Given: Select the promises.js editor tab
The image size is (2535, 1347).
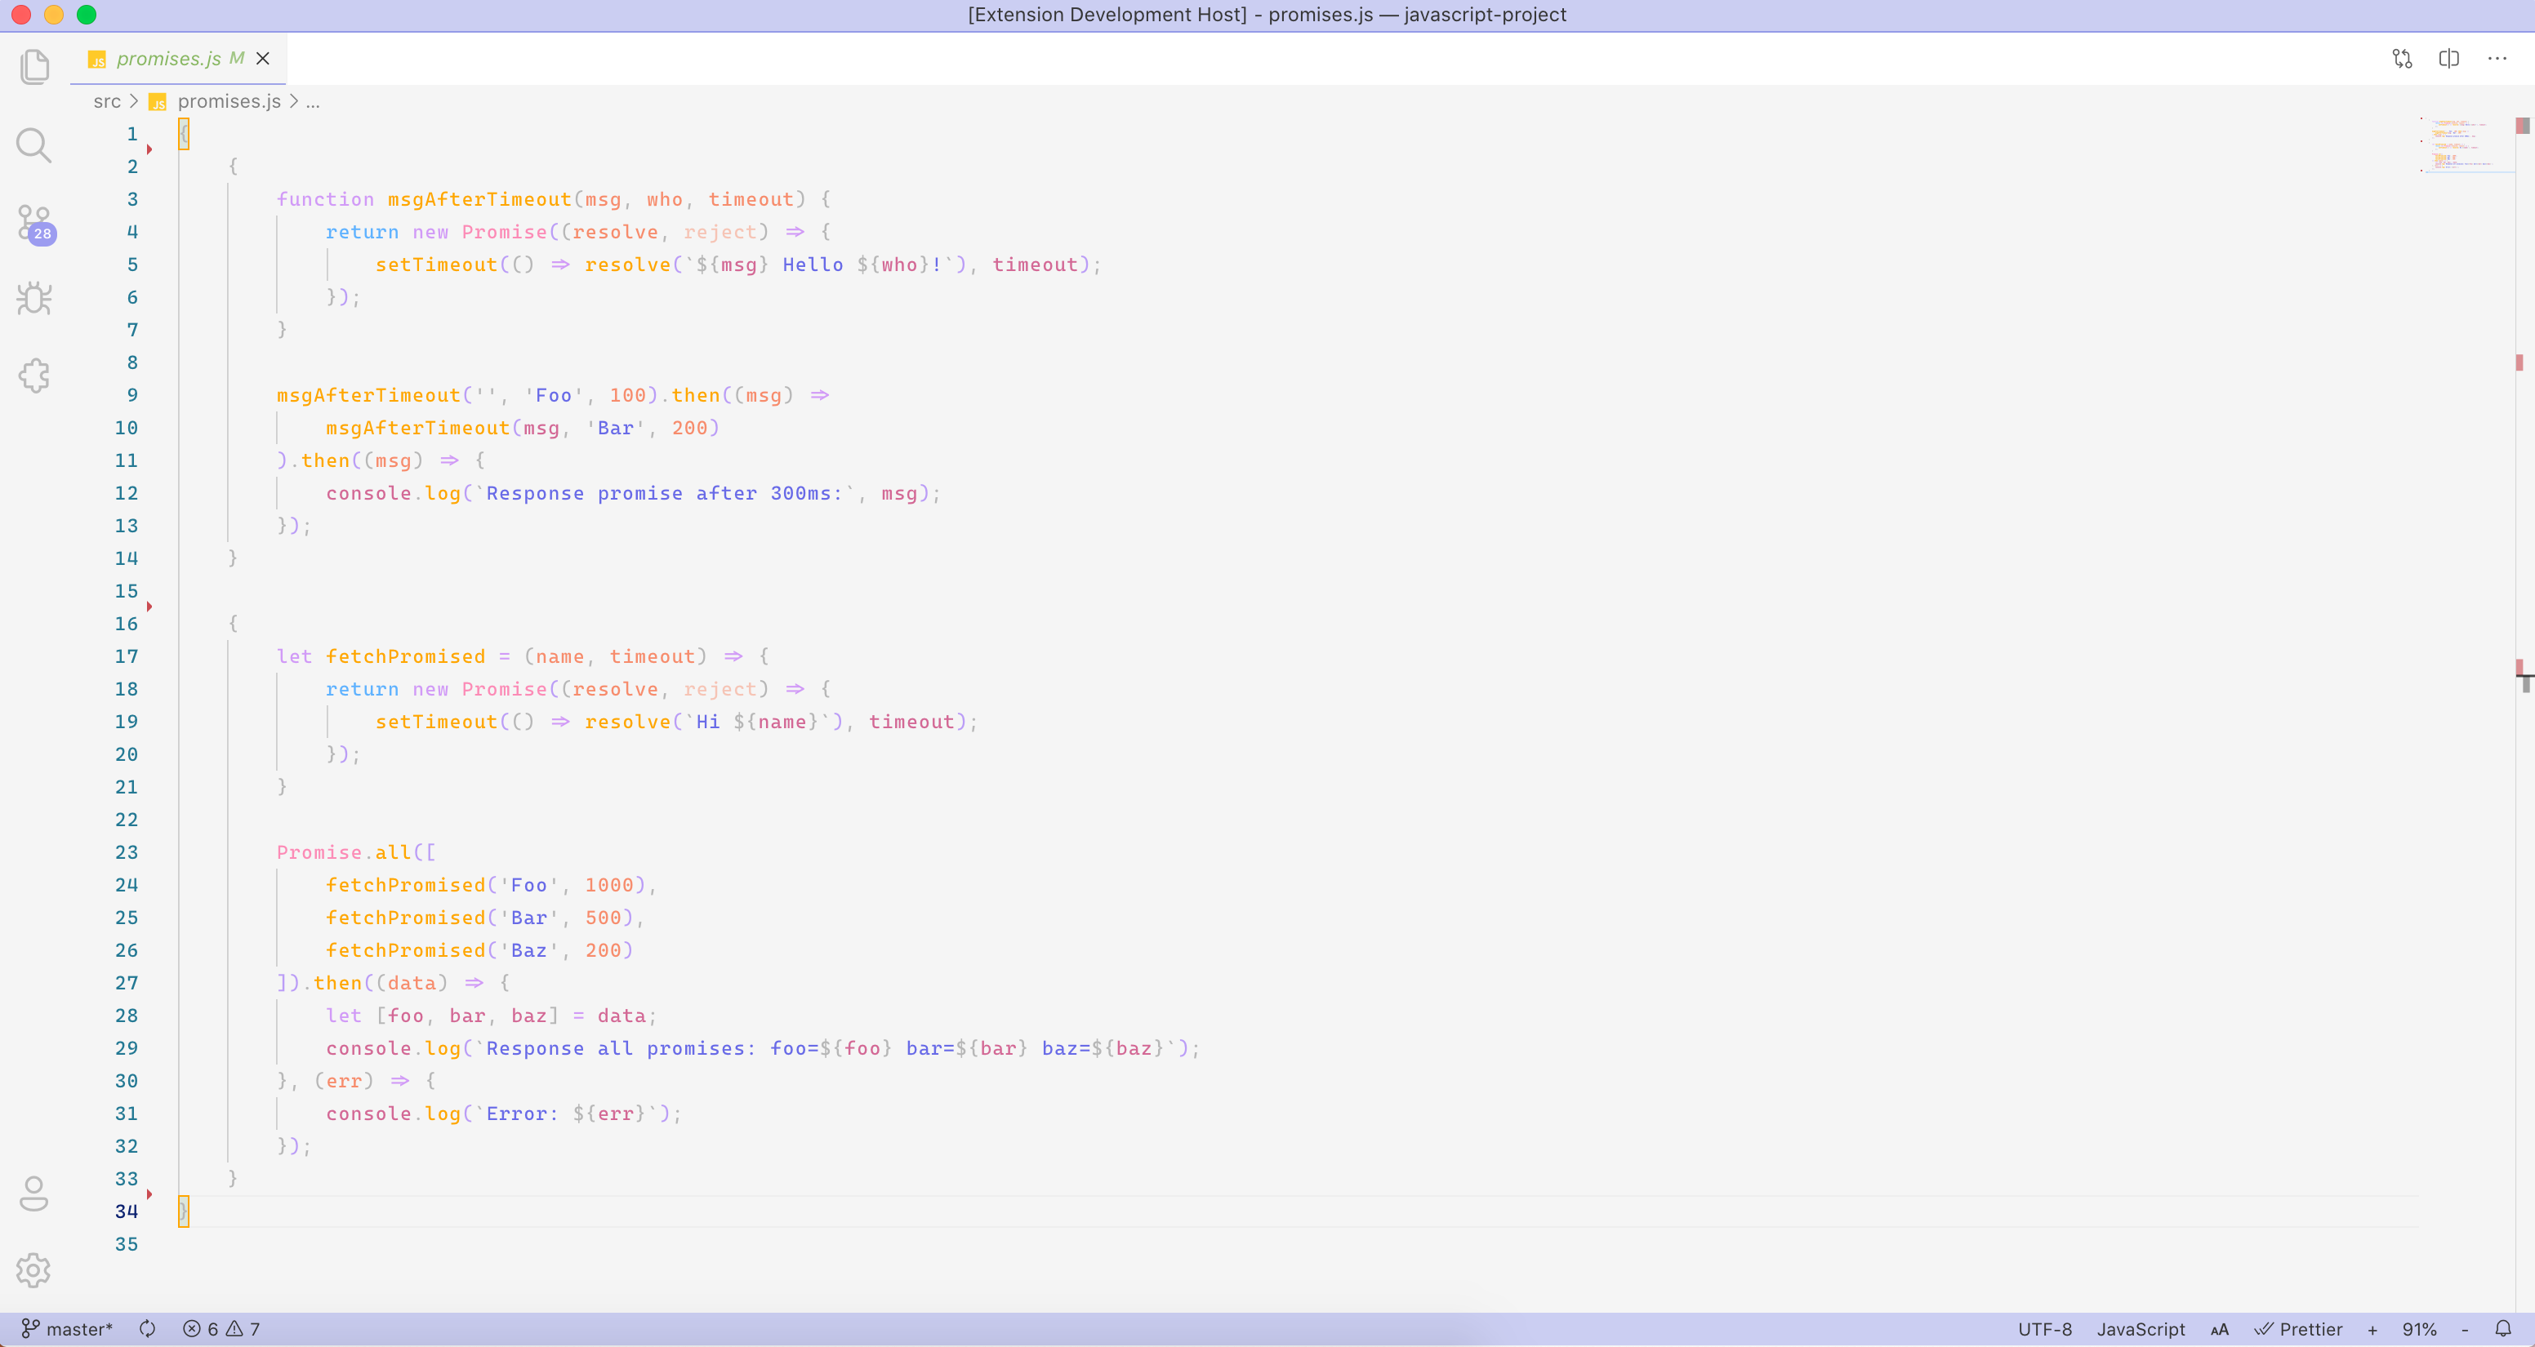Looking at the screenshot, I should [x=168, y=59].
